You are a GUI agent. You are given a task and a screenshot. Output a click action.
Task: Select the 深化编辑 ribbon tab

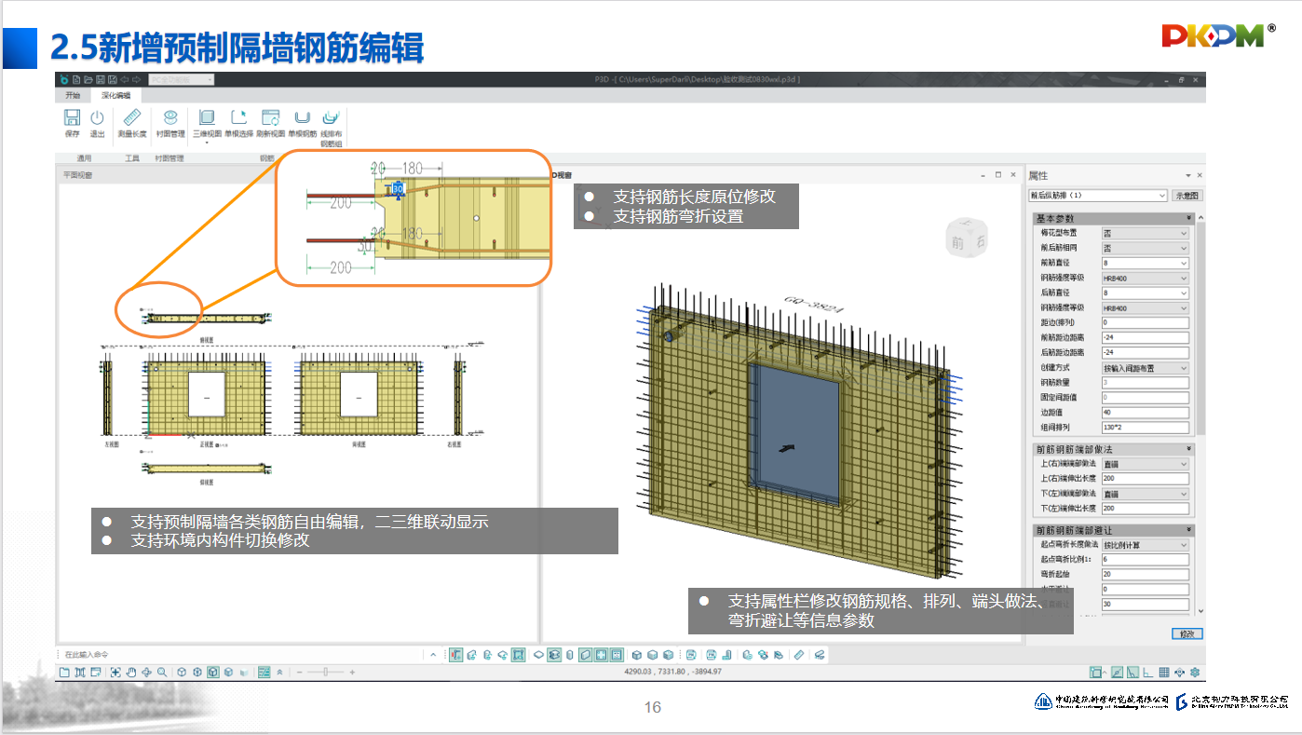pos(116,95)
